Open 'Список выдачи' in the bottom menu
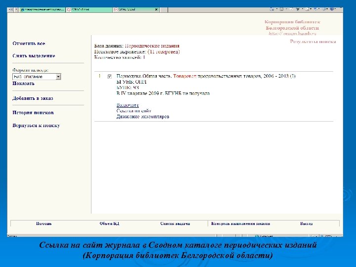Screen dimensions: 356x267 click(x=175, y=223)
